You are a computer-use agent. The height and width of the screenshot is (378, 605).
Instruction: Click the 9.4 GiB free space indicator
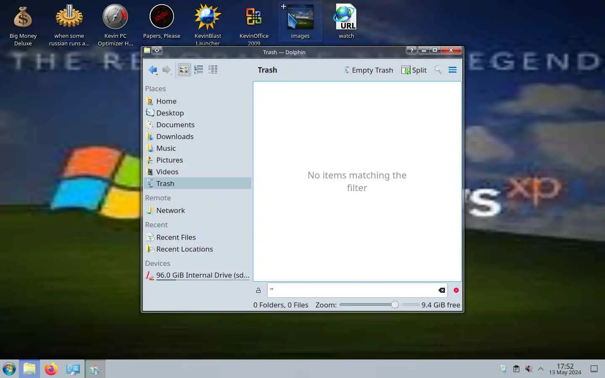tap(441, 305)
